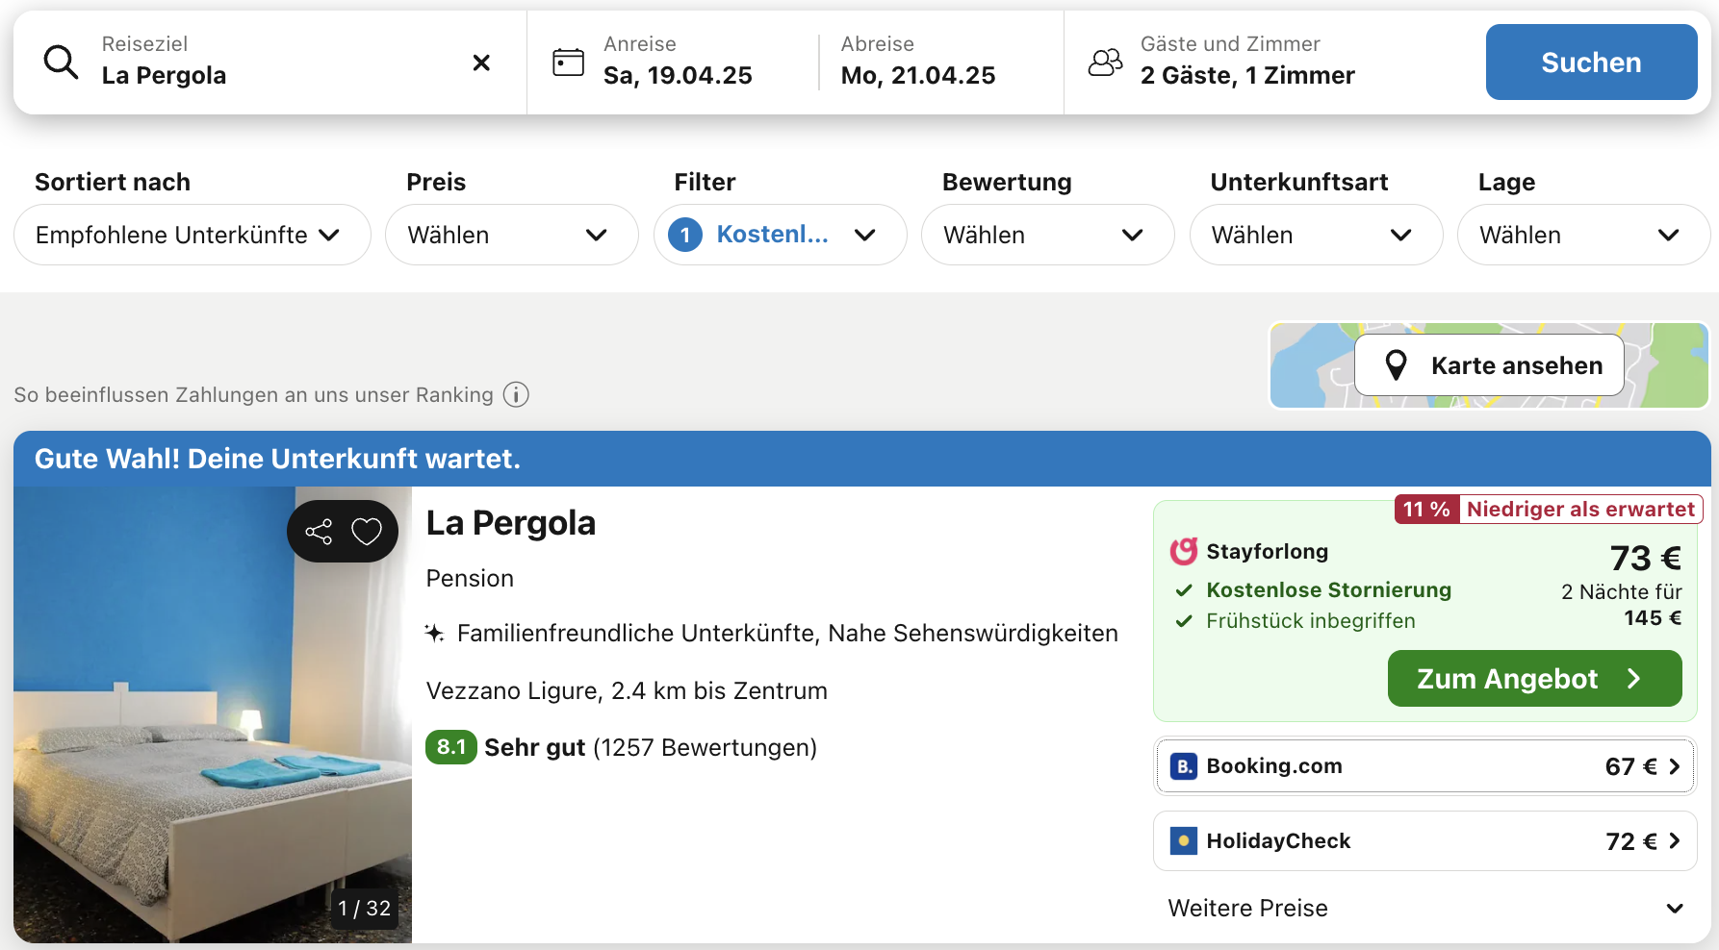Click Zum Angebot for Stayforlong

click(1535, 679)
